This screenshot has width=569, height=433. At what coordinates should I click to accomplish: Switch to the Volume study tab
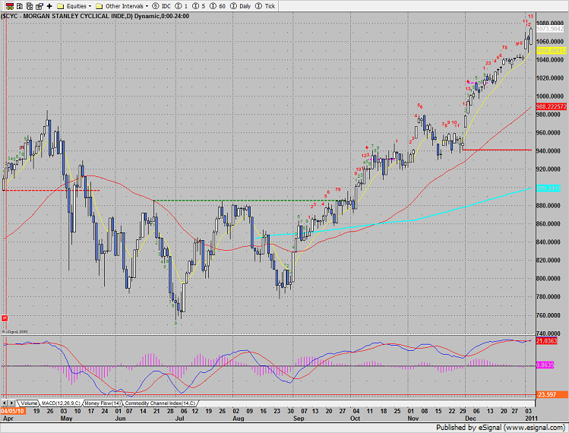(x=29, y=403)
